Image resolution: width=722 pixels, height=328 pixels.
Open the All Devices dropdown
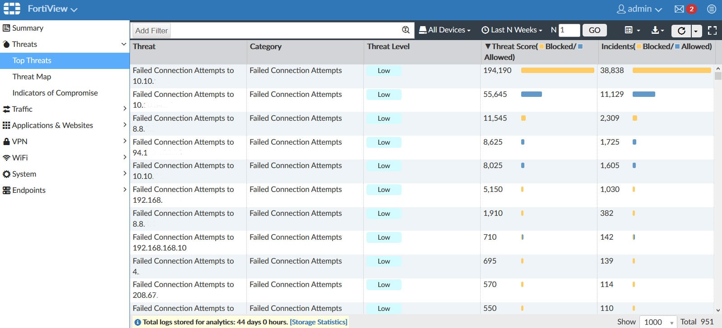(x=444, y=30)
